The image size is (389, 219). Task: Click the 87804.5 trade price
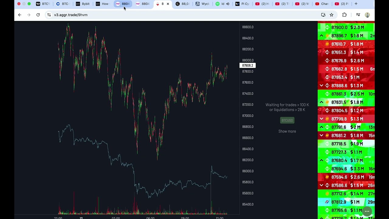[x=339, y=111]
